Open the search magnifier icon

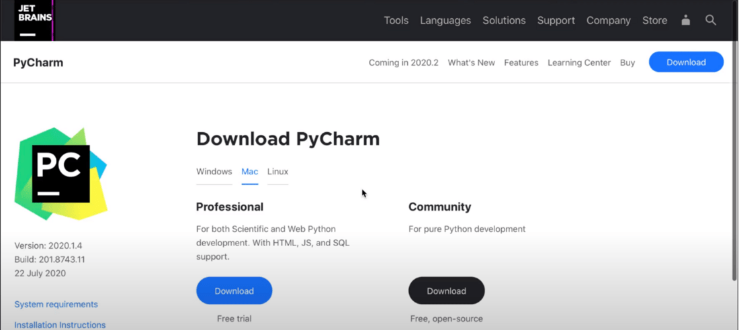pyautogui.click(x=711, y=20)
